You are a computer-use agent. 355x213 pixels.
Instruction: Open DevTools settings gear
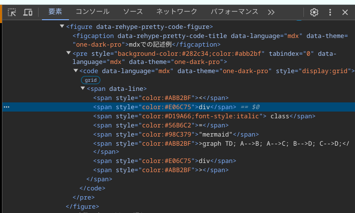point(314,12)
